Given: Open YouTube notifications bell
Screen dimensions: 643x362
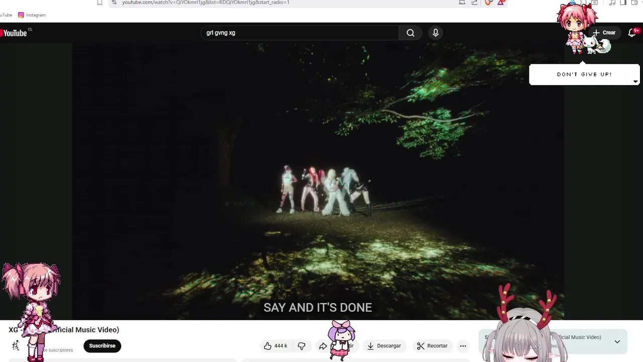Looking at the screenshot, I should (x=632, y=33).
